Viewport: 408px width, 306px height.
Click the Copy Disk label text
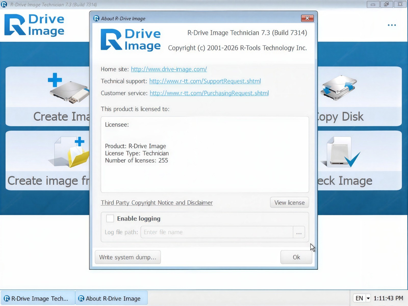pyautogui.click(x=341, y=117)
